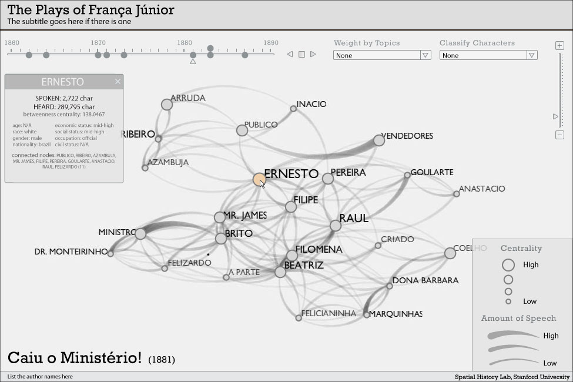Click the zoom slider triangle handle

[556, 116]
